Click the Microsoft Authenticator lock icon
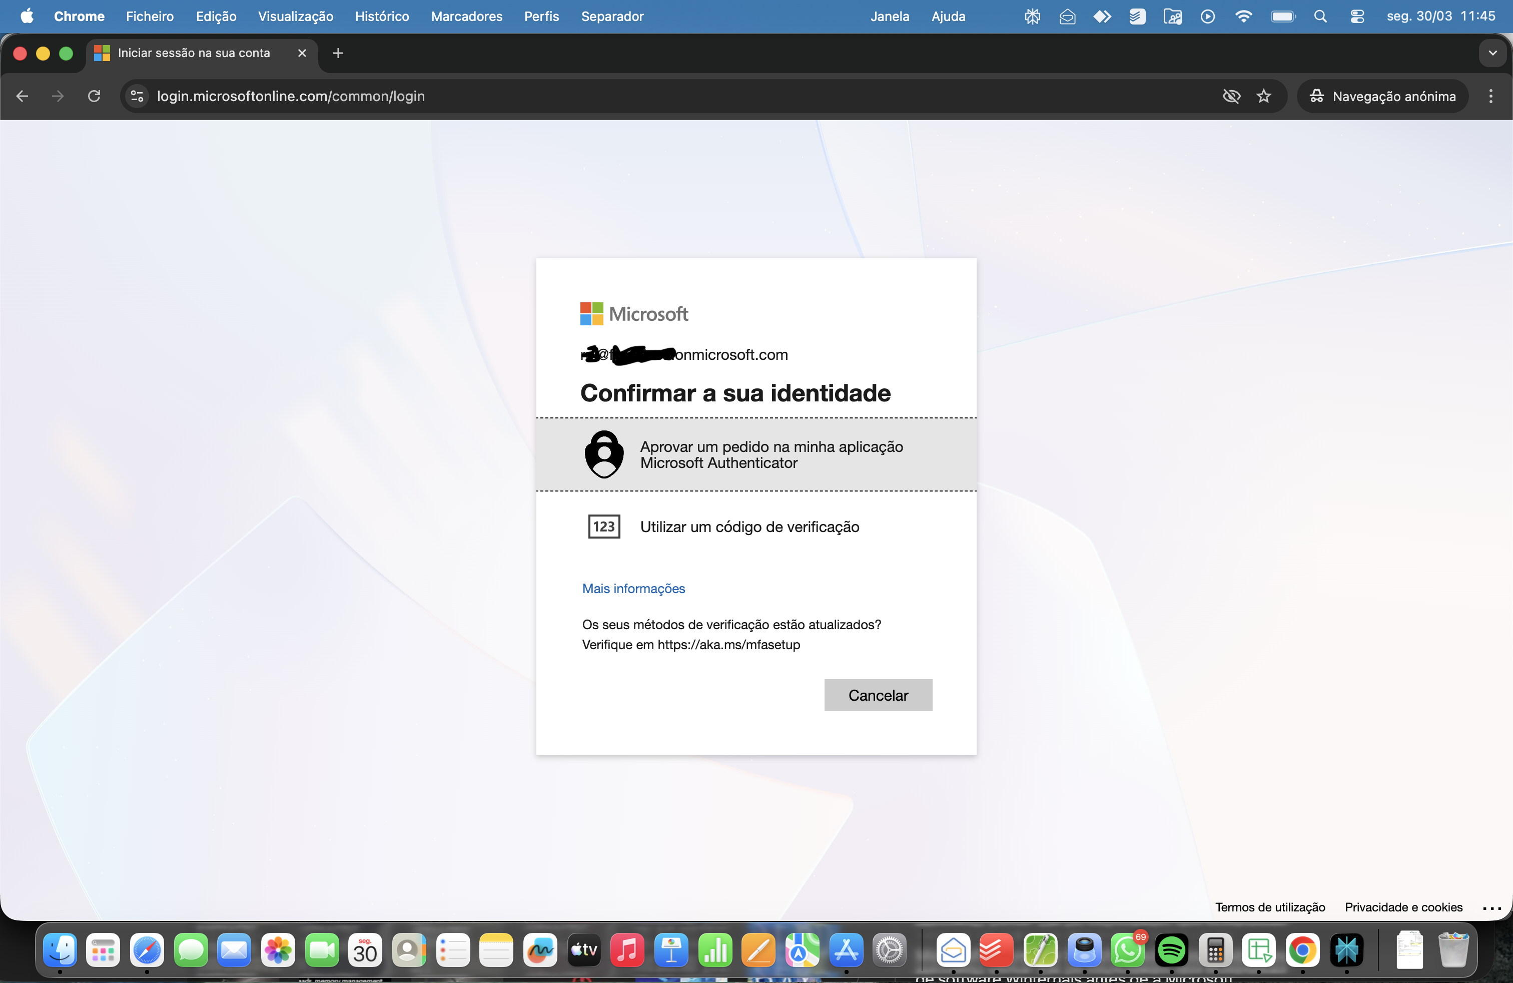 pyautogui.click(x=603, y=454)
